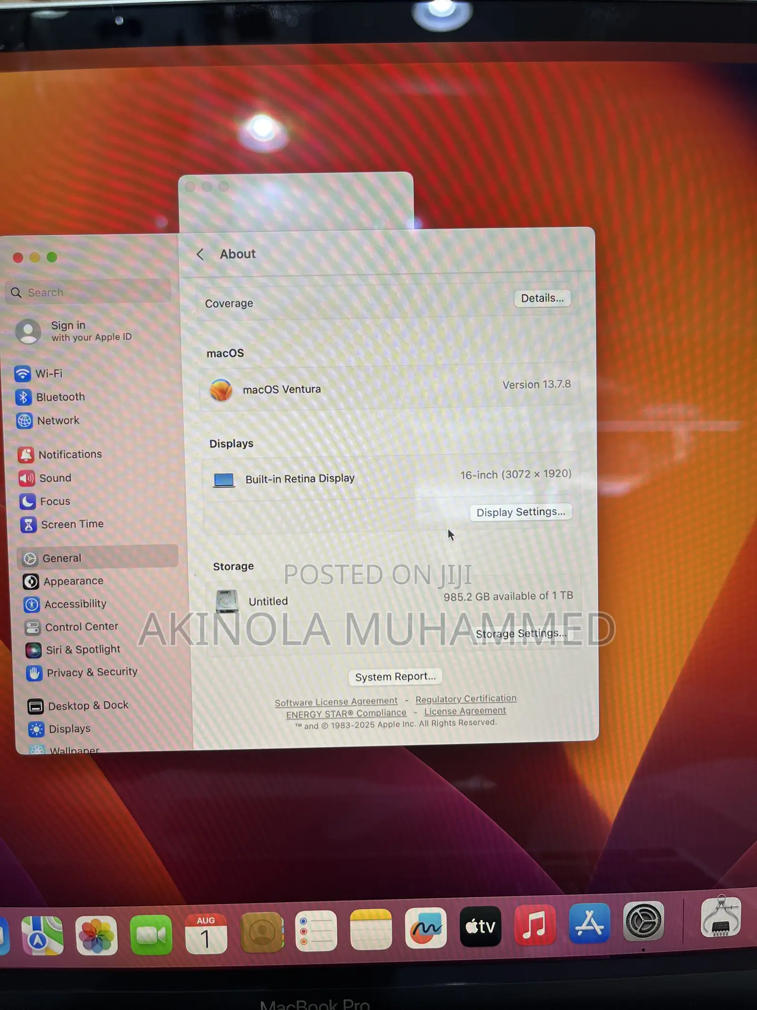Image resolution: width=757 pixels, height=1010 pixels.
Task: Open Screen Time settings
Action: (x=62, y=524)
